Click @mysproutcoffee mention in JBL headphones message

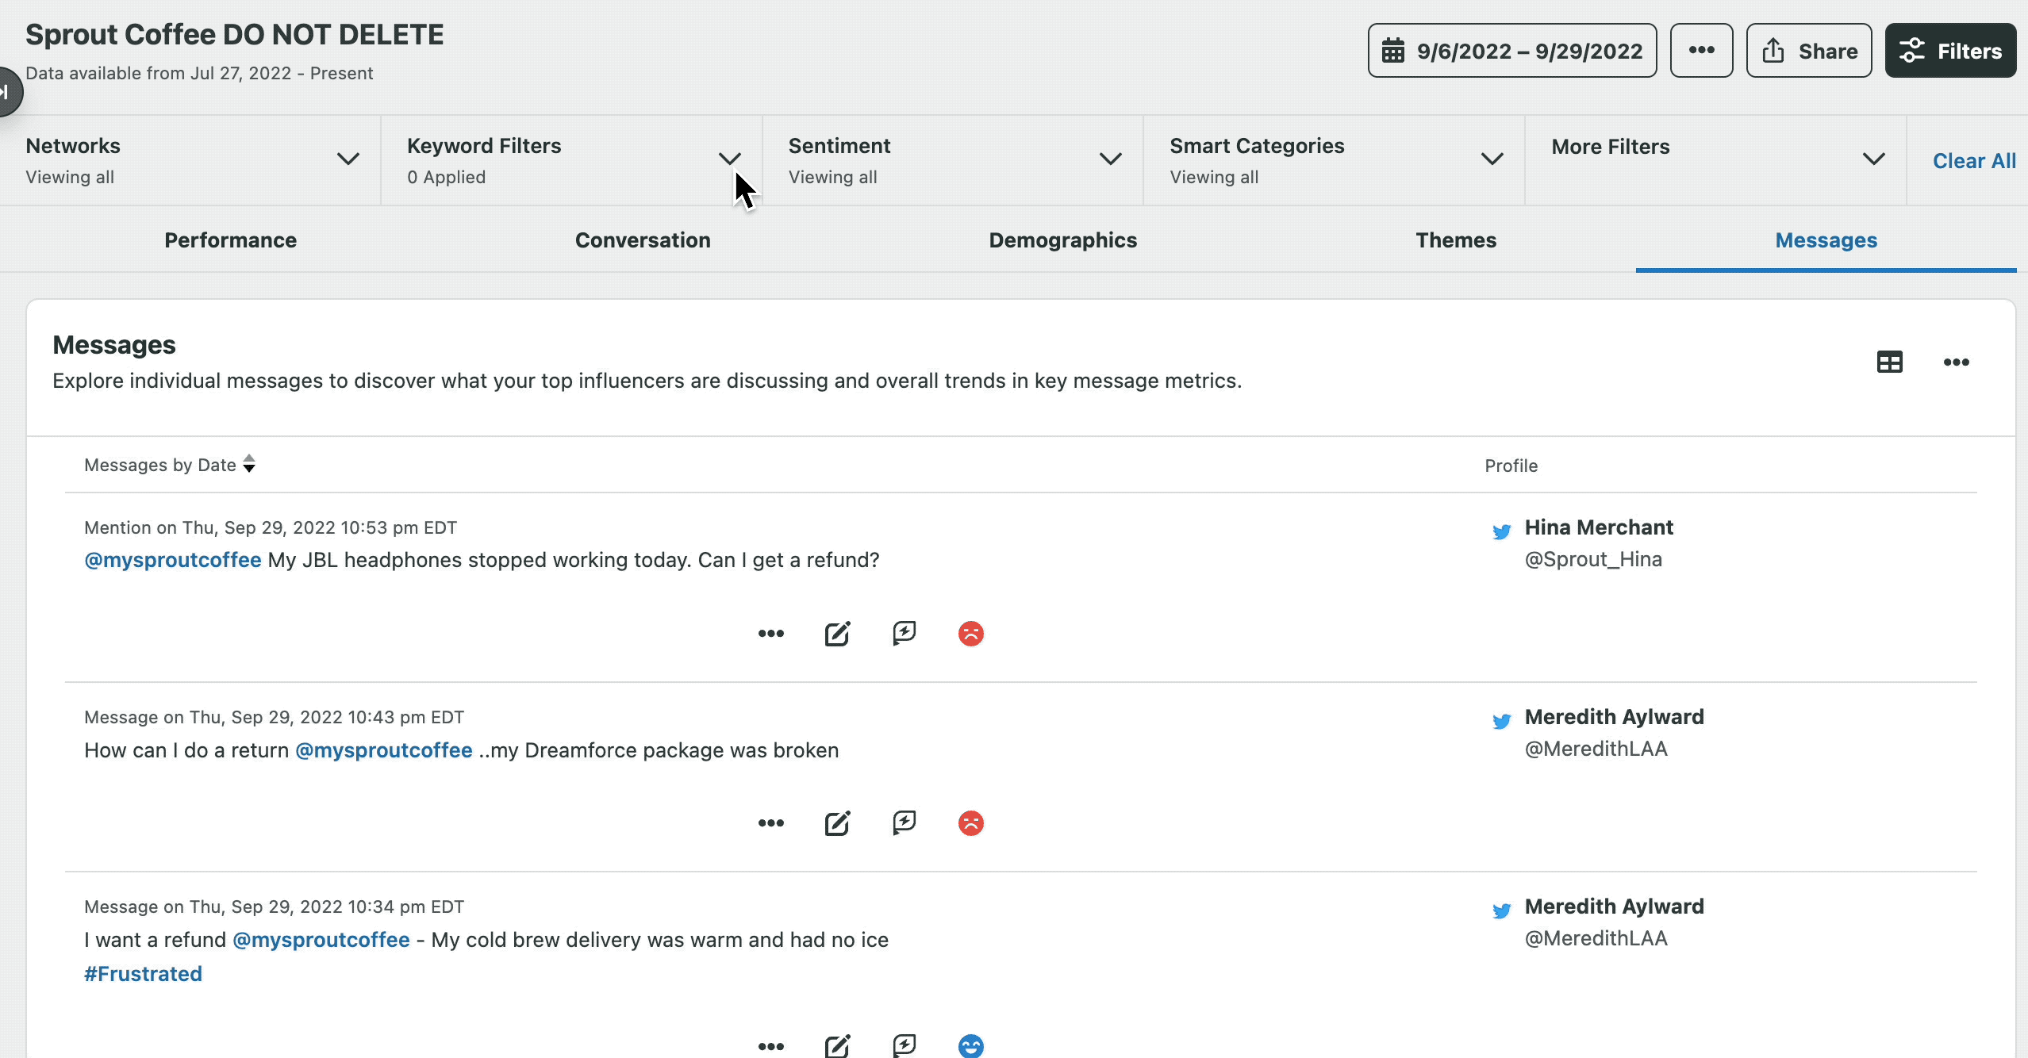(x=172, y=560)
